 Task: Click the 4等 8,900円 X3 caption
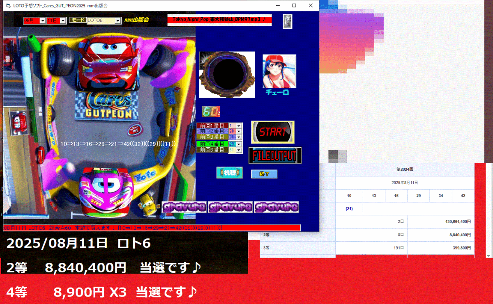(102, 292)
